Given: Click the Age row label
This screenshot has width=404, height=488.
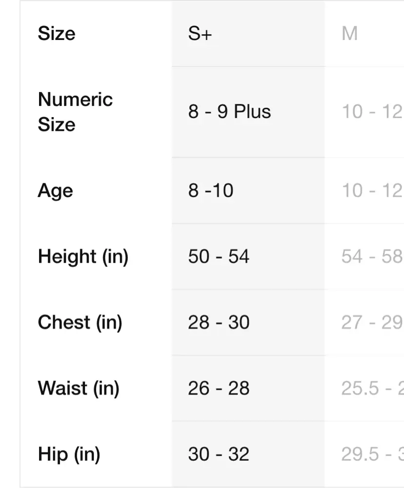Looking at the screenshot, I should coord(55,190).
